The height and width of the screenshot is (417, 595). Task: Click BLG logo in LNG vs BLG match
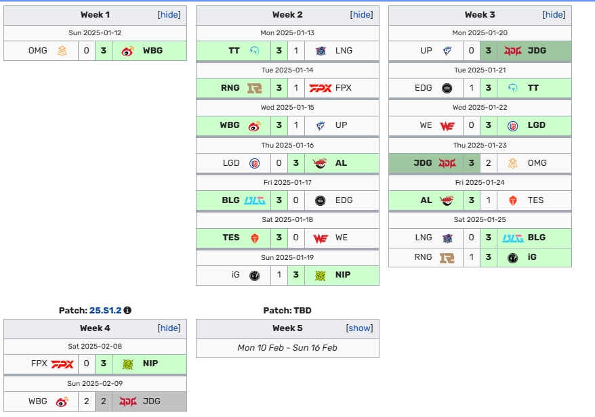click(x=512, y=238)
